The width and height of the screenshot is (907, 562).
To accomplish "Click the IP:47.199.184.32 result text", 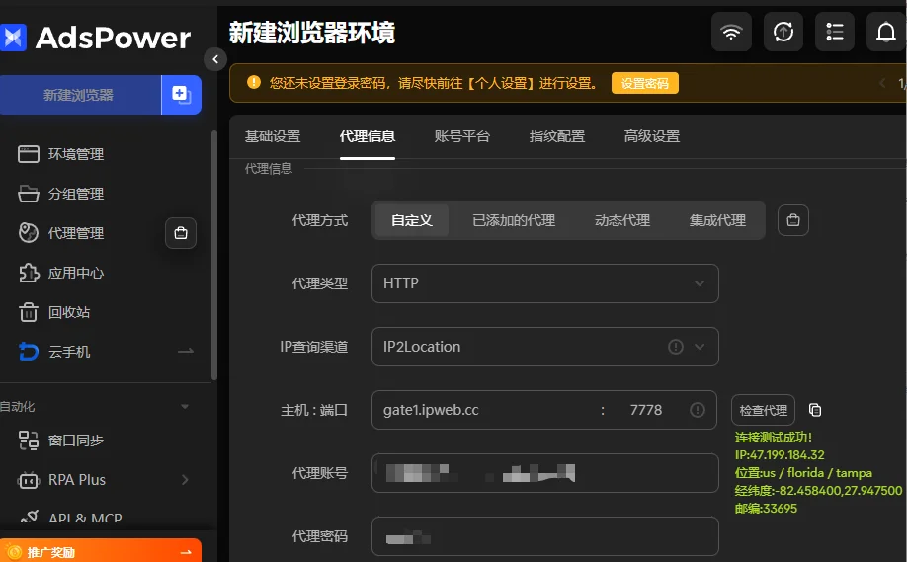I will [780, 455].
